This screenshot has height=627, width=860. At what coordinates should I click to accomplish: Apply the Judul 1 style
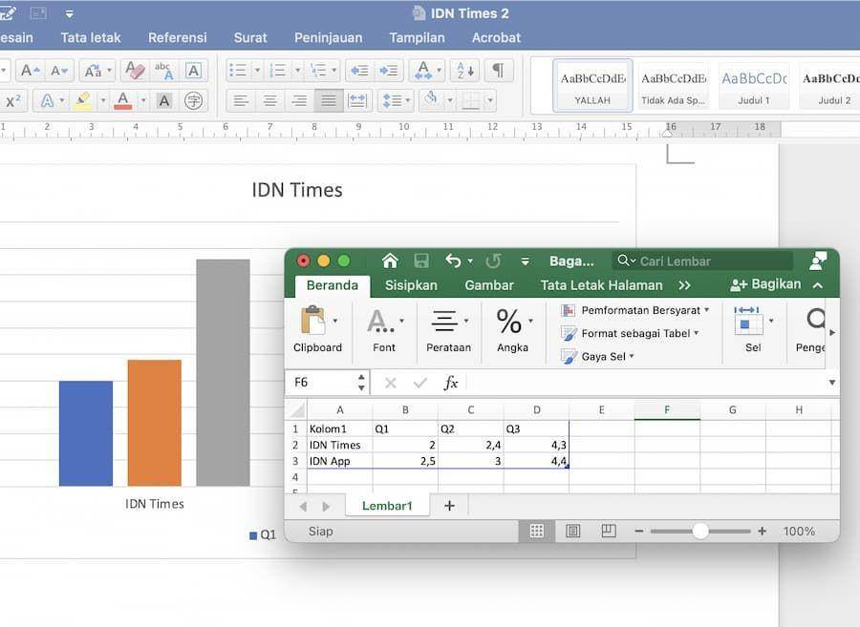[754, 86]
